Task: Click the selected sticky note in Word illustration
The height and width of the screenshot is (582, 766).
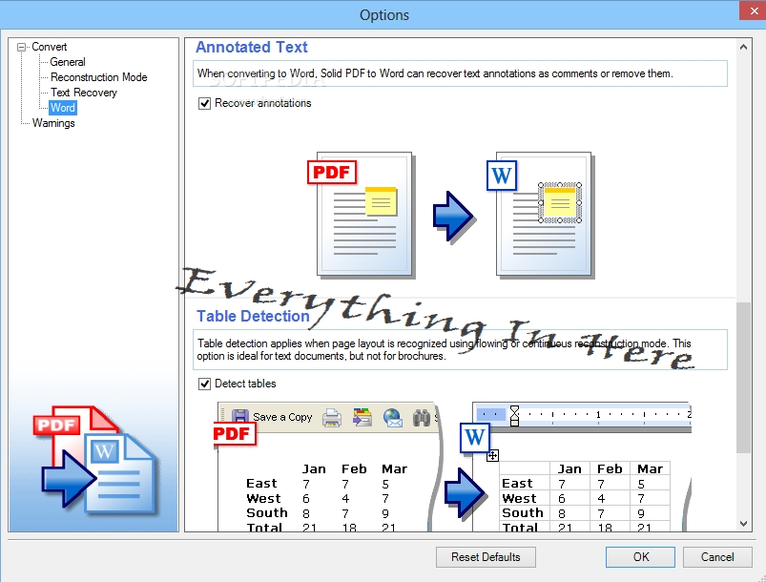Action: tap(560, 203)
